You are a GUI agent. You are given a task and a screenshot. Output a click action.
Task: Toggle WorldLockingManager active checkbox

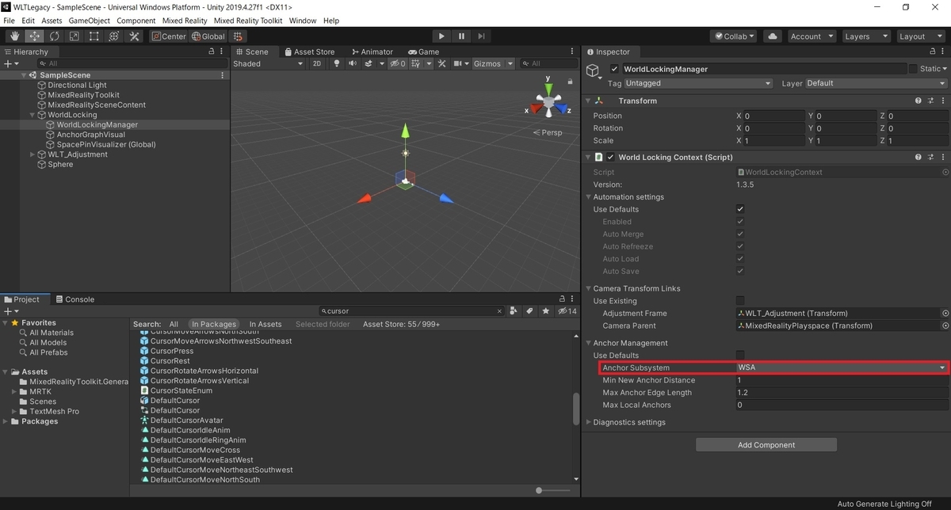pos(614,69)
